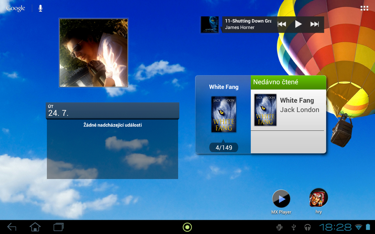The image size is (375, 234).
Task: Tap the contact photo widget
Action: [93, 51]
